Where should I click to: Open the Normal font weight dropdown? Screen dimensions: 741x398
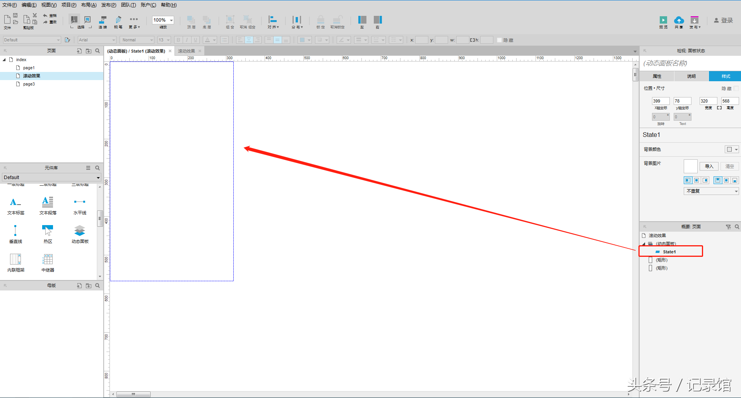coord(137,40)
